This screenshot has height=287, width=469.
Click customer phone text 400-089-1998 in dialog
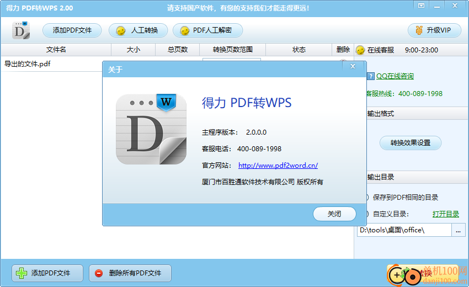(259, 148)
